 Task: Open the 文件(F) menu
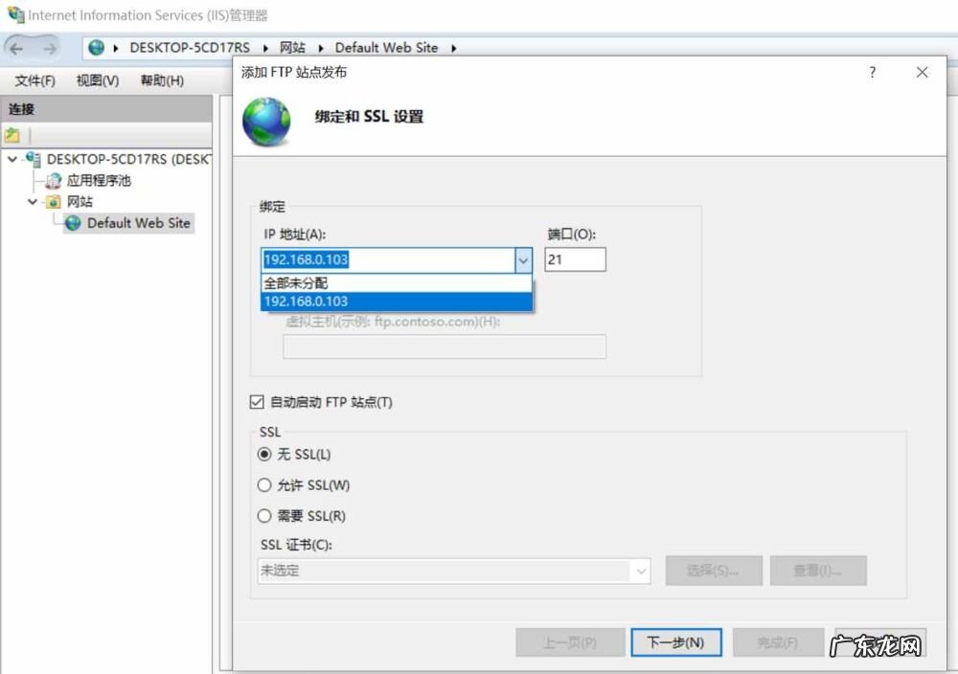click(34, 80)
